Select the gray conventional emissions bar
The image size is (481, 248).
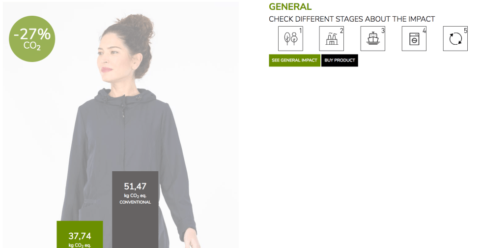point(135,210)
